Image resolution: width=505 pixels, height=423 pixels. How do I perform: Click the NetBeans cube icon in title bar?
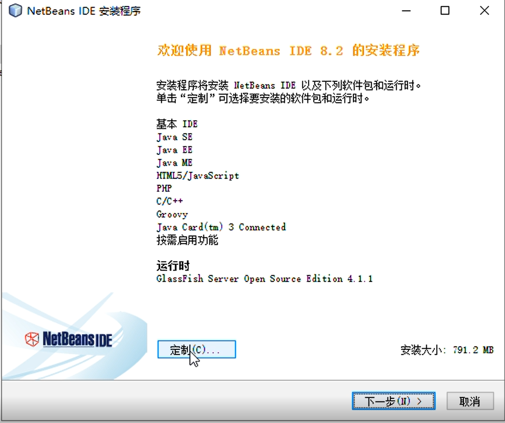(x=15, y=11)
